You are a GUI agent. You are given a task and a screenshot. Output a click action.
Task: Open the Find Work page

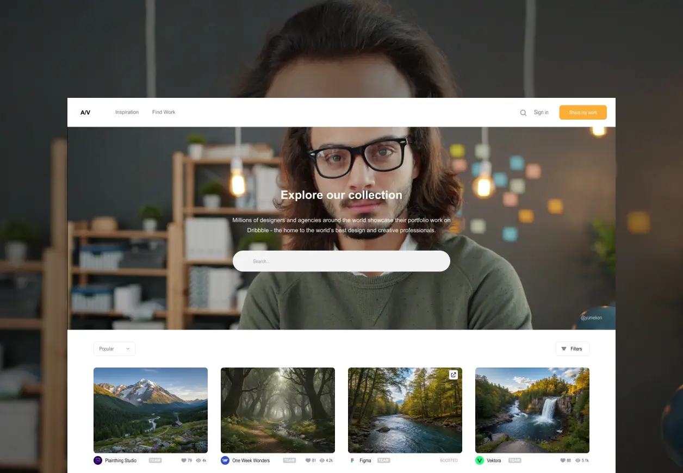[164, 112]
